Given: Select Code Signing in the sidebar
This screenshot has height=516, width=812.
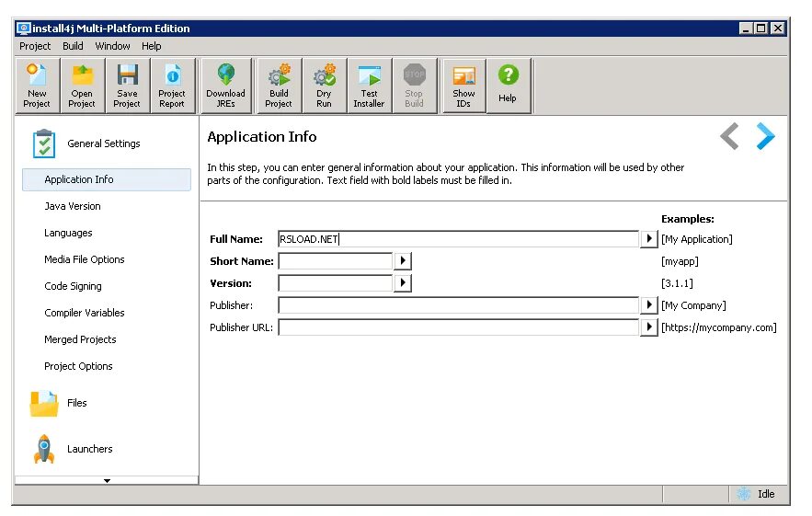Looking at the screenshot, I should 73,286.
